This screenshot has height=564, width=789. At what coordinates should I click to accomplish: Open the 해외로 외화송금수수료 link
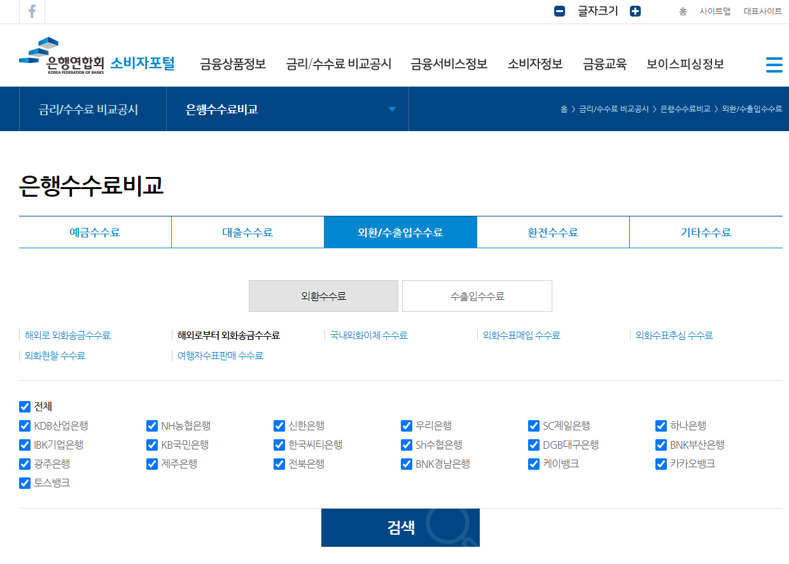tap(66, 335)
